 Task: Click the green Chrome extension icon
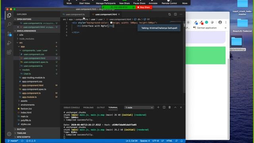tap(206, 22)
